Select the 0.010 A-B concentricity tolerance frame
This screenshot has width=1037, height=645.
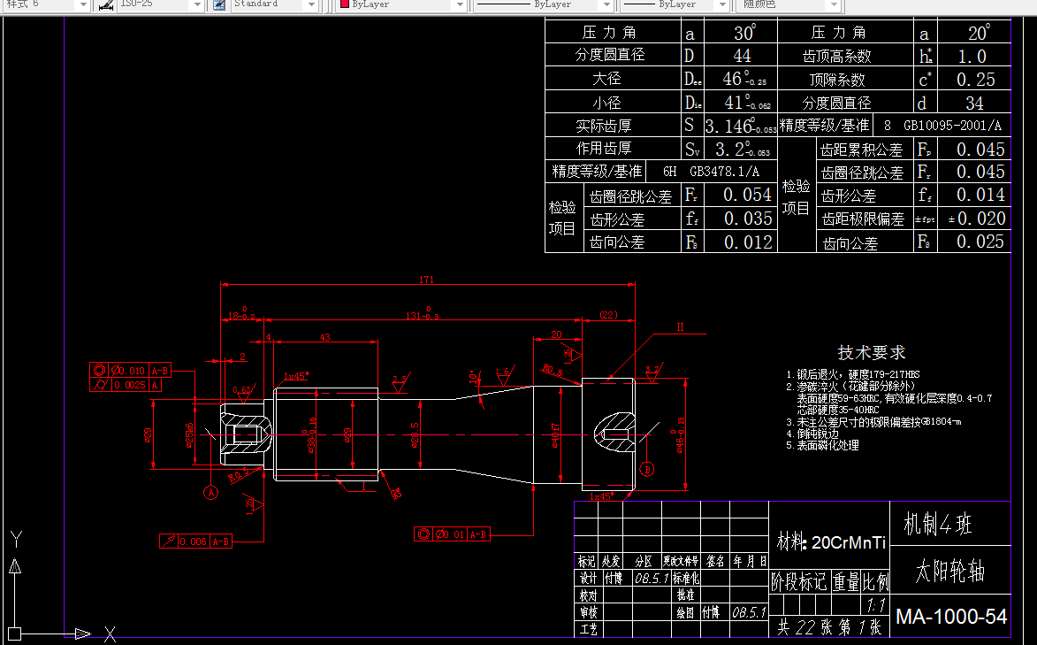[x=130, y=370]
